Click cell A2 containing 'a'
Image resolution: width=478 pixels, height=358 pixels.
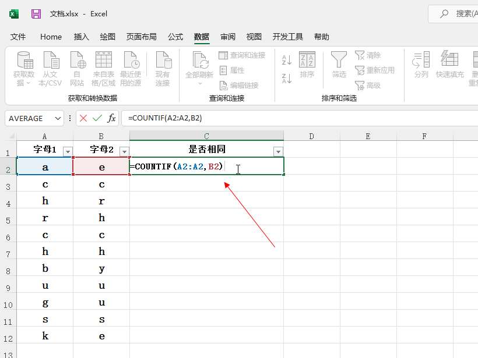[45, 166]
